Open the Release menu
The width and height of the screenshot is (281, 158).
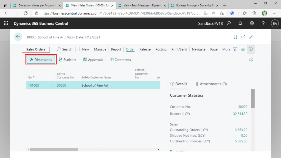145,49
